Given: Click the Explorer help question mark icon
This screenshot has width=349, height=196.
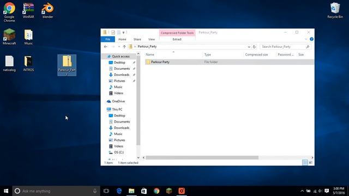Looking at the screenshot, I should pyautogui.click(x=311, y=39).
